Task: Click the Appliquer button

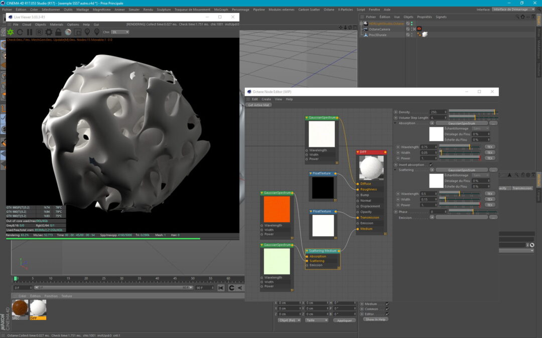Action: [344, 320]
